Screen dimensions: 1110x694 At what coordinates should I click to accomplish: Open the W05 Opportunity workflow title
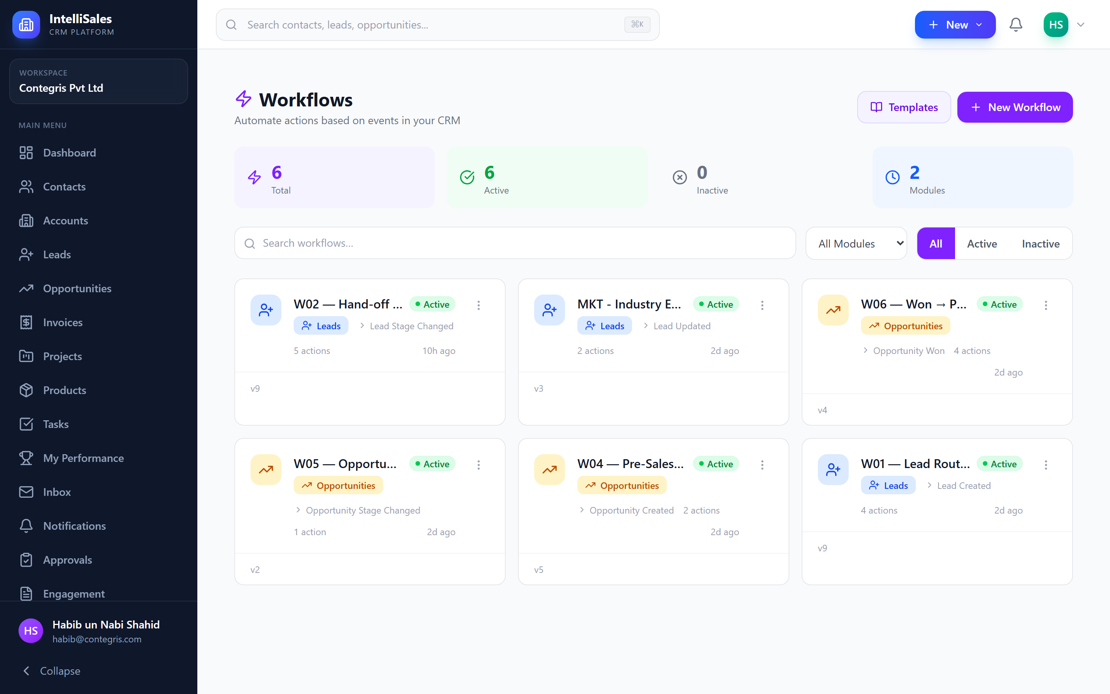(345, 464)
